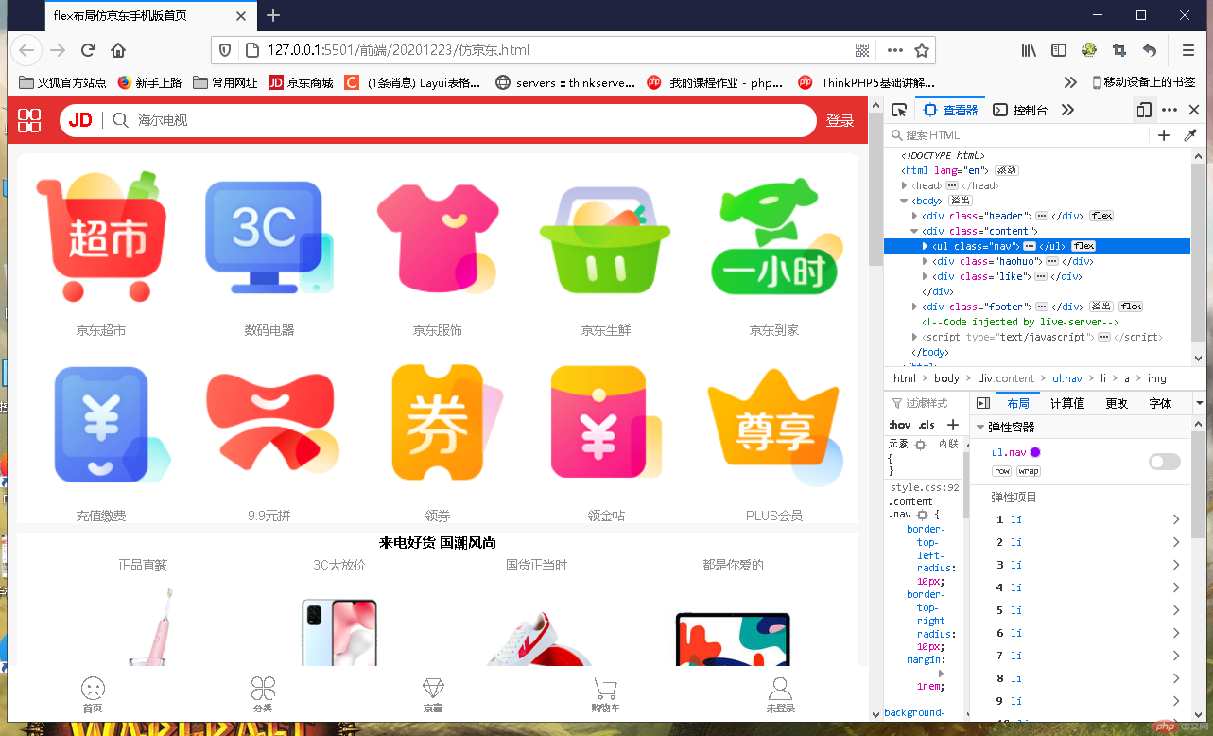The height and width of the screenshot is (736, 1213).
Task: Click the 分类 footer category icon
Action: (263, 688)
